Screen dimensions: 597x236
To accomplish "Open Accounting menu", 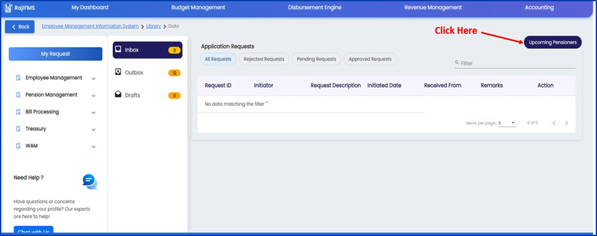I will 539,7.
